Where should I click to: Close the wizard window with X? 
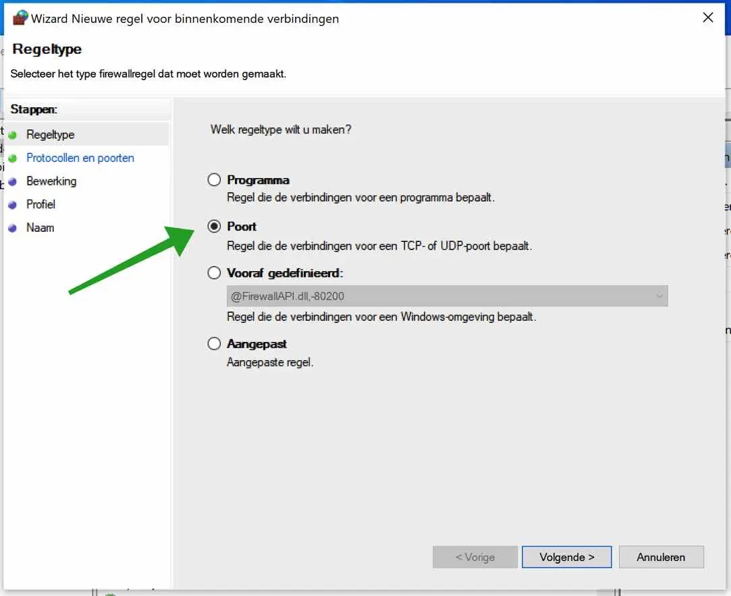(x=707, y=18)
